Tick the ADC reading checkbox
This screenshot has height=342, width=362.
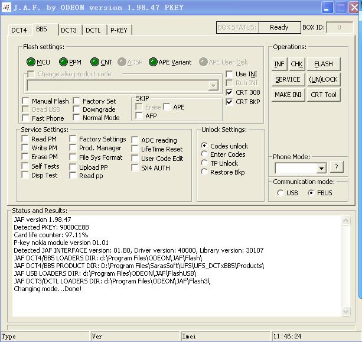click(x=135, y=140)
